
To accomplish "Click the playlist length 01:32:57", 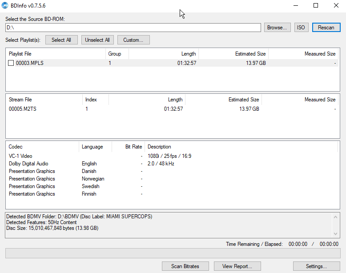I will 187,63.
